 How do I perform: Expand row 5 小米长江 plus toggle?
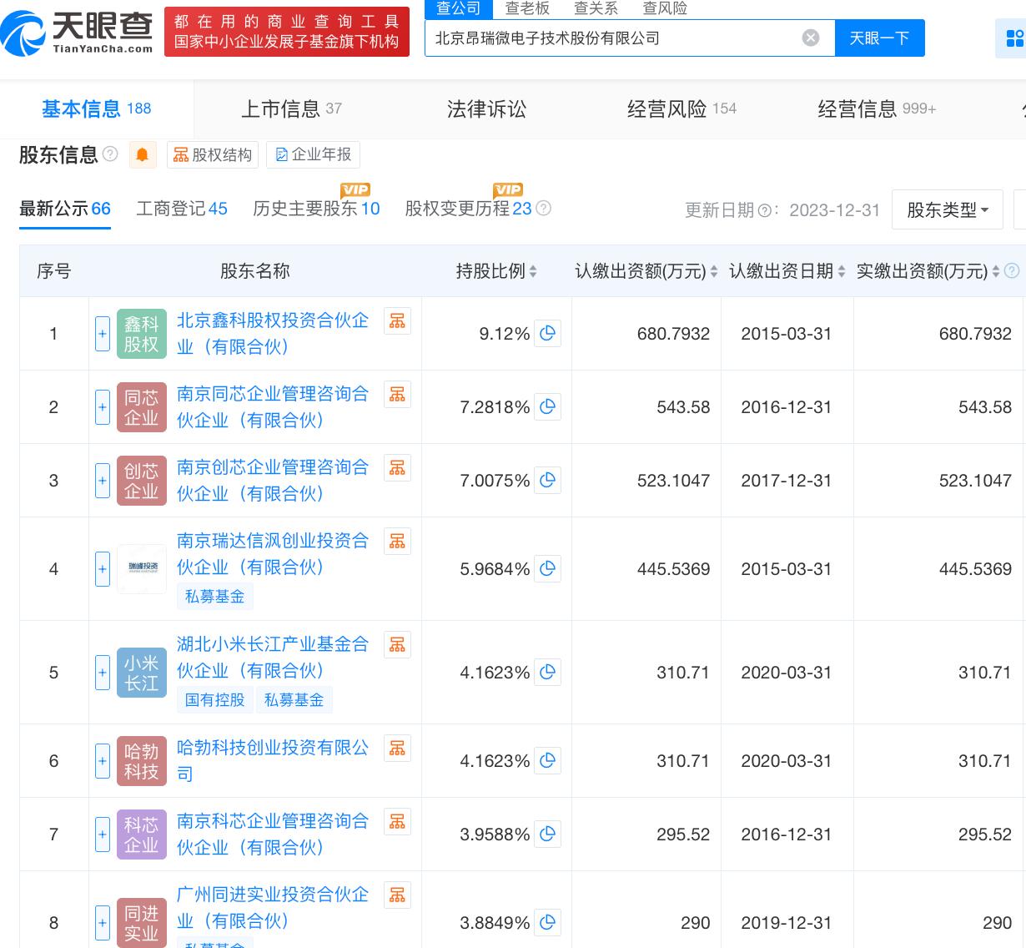[x=103, y=673]
